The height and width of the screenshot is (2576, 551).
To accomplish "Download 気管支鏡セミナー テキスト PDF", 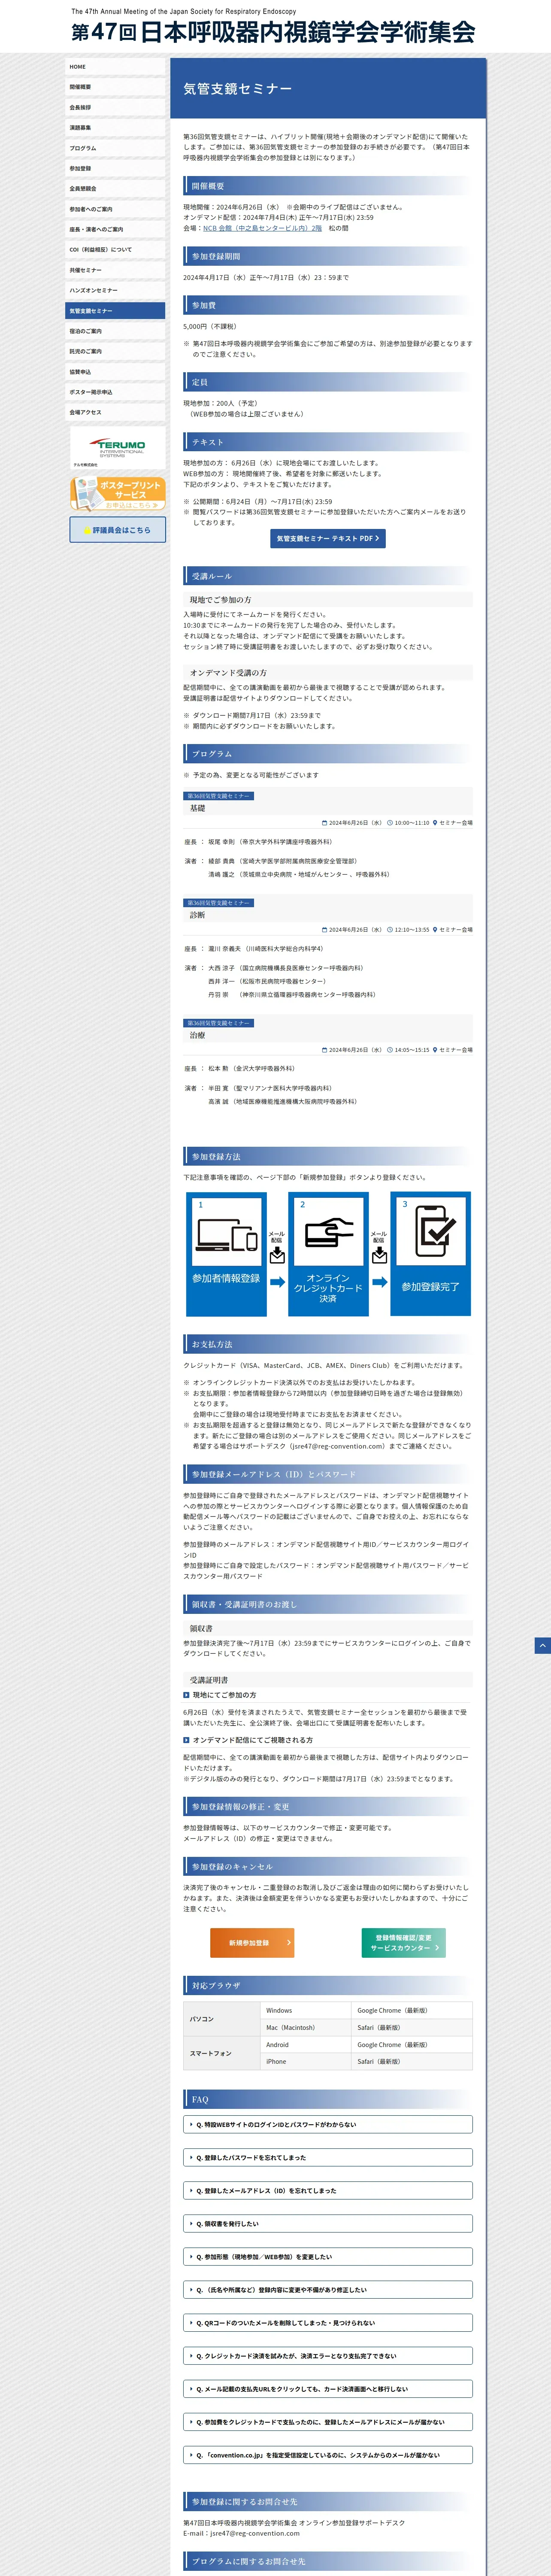I will point(327,538).
